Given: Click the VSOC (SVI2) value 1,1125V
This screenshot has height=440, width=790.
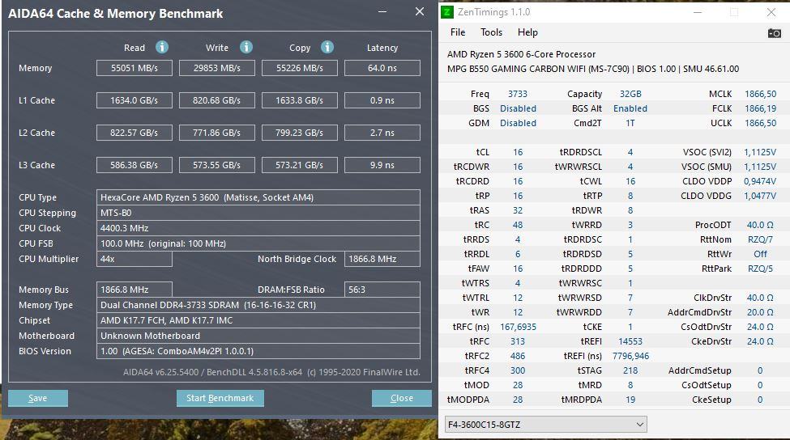Looking at the screenshot, I should 760,152.
